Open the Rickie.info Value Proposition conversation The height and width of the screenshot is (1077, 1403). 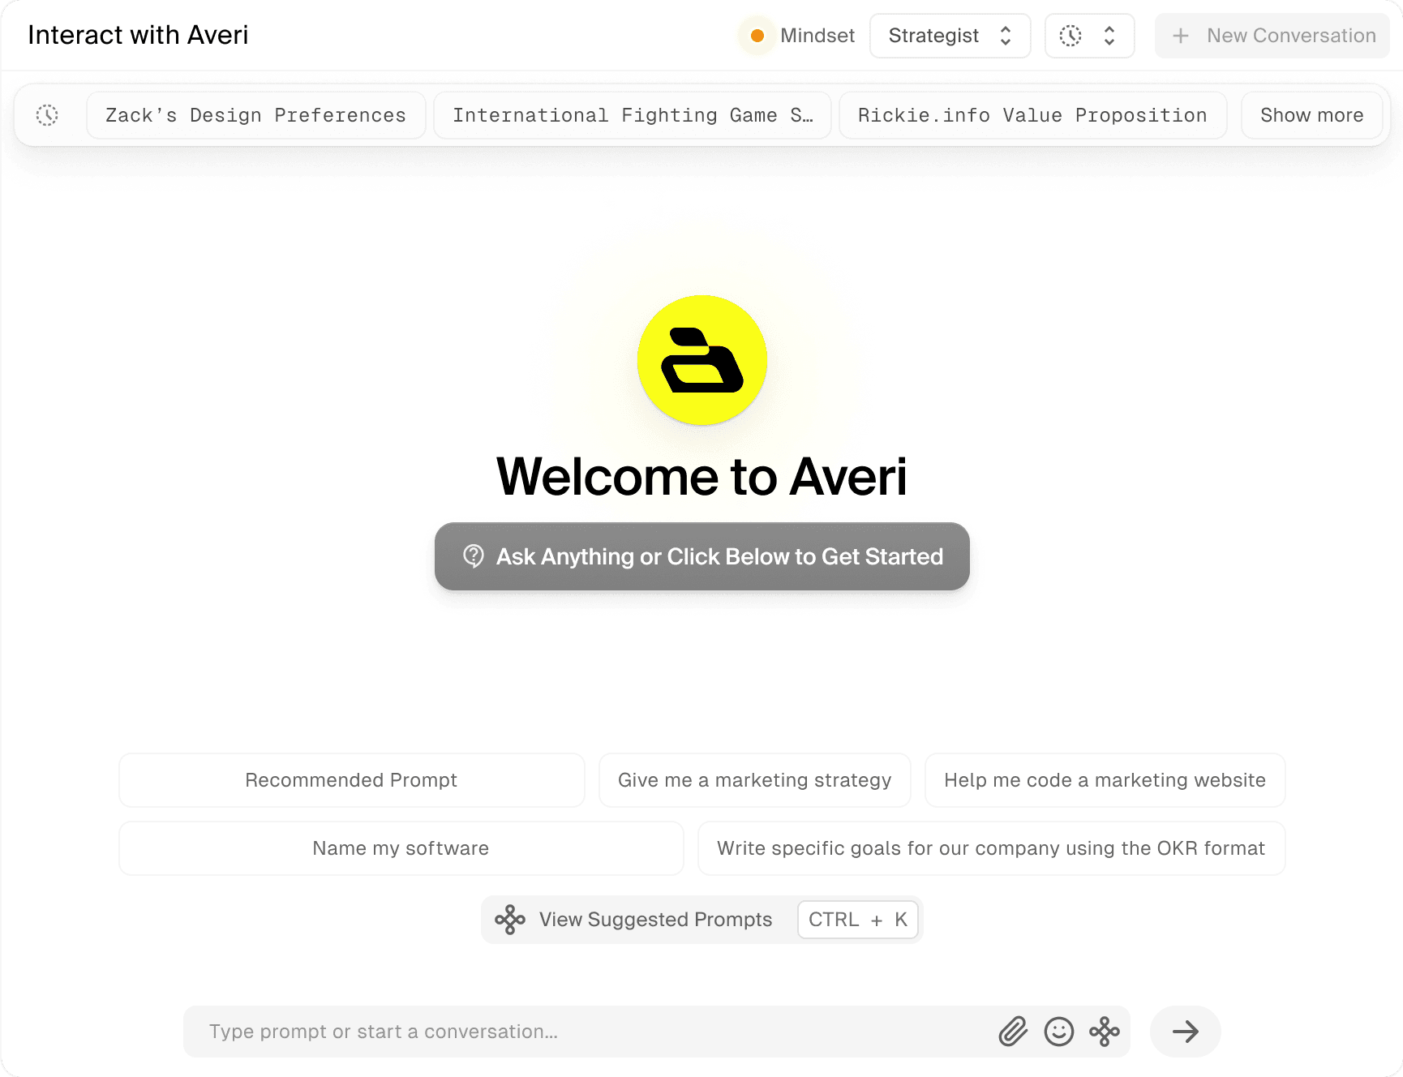pos(1032,114)
